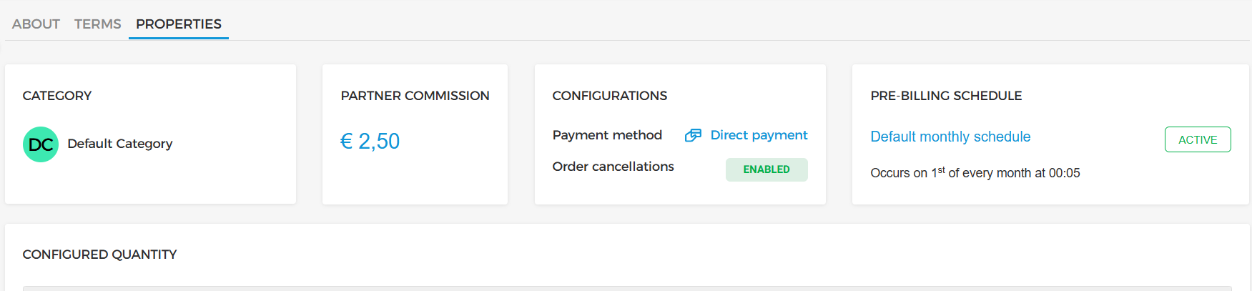1252x291 pixels.
Task: Click the PRE-BILLING SCHEDULE heading
Action: click(946, 96)
